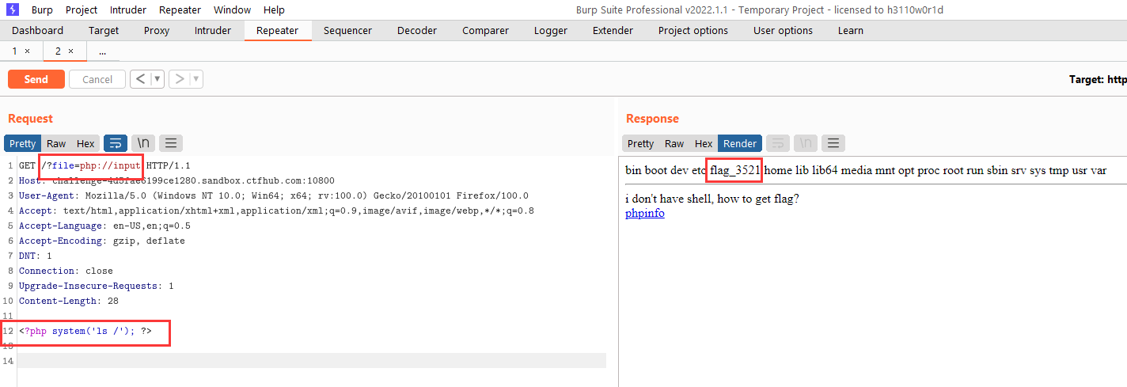Add new Repeater tab with the ellipsis tab

[x=103, y=51]
